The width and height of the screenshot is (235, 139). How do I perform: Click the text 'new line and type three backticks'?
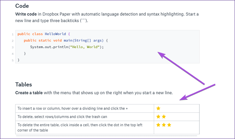47,20
